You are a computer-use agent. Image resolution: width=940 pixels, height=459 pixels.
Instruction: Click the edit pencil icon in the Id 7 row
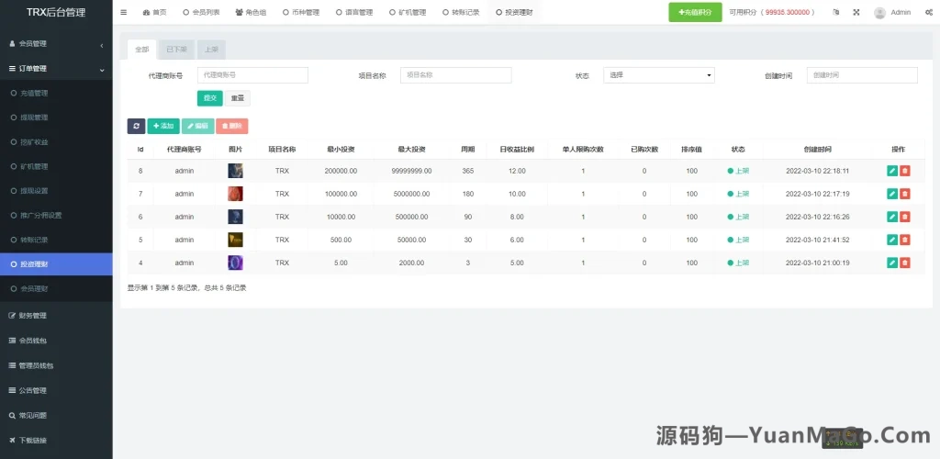(892, 194)
